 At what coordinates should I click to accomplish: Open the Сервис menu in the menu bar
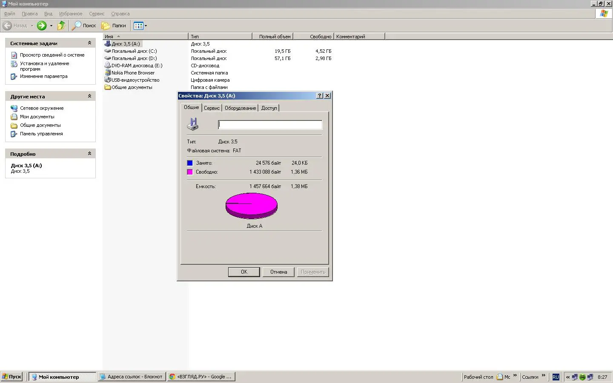(x=97, y=14)
